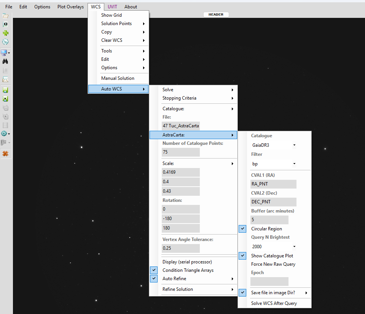Screen dimensions: 365x314
Task: Click the Vertex Angle Tolerance field
Action: click(x=180, y=248)
